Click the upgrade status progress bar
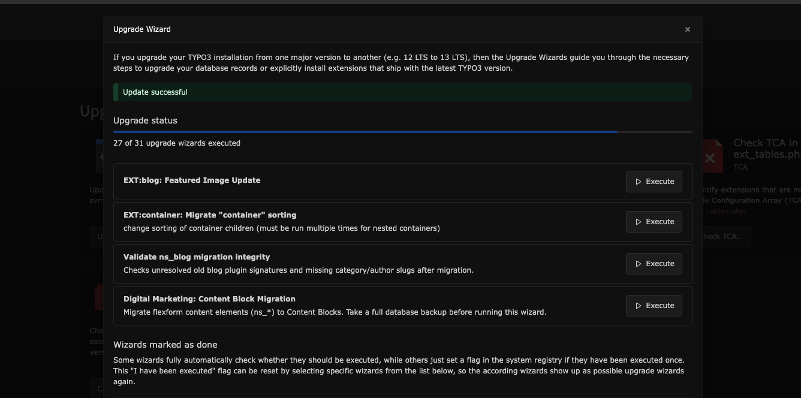Screen dimensions: 801x398 (403, 132)
